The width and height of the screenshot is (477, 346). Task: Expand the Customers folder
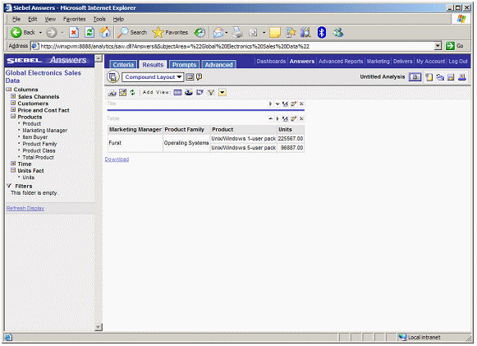(13, 103)
